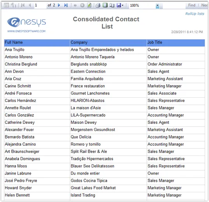Open export save dropdown
The width and height of the screenshot is (209, 202).
click(120, 5)
